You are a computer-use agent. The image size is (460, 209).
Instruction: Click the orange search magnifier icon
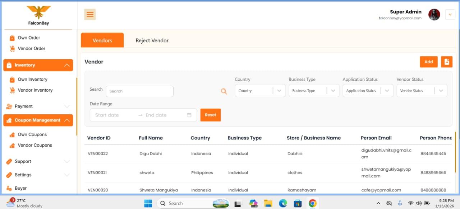click(224, 91)
